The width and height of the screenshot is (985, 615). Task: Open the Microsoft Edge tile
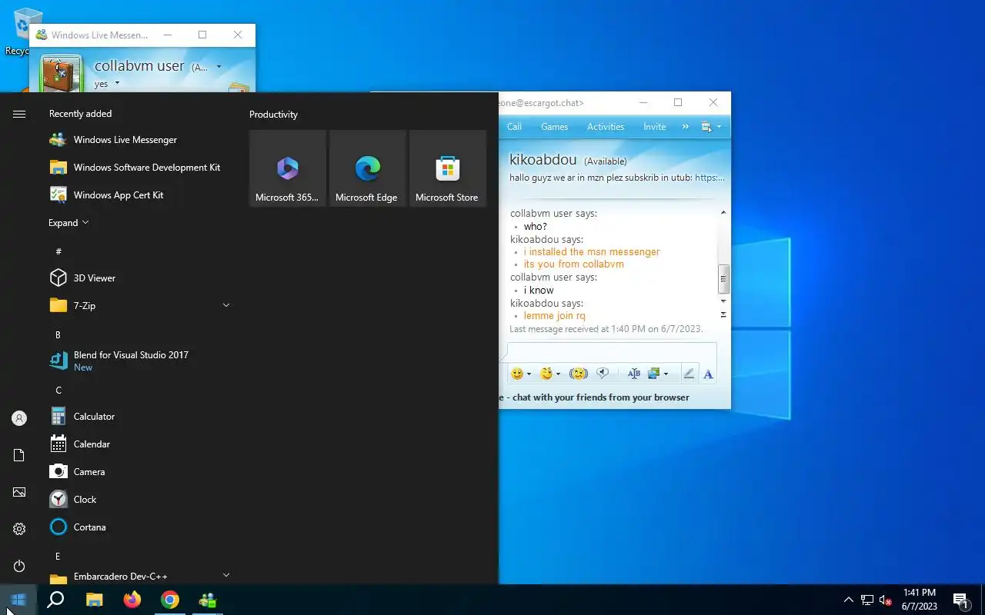[x=368, y=168]
